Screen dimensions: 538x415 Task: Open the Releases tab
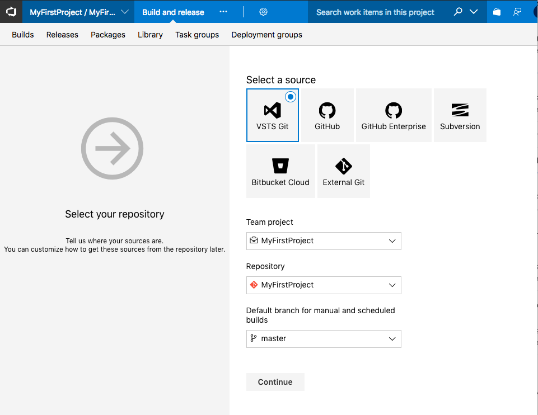point(62,35)
